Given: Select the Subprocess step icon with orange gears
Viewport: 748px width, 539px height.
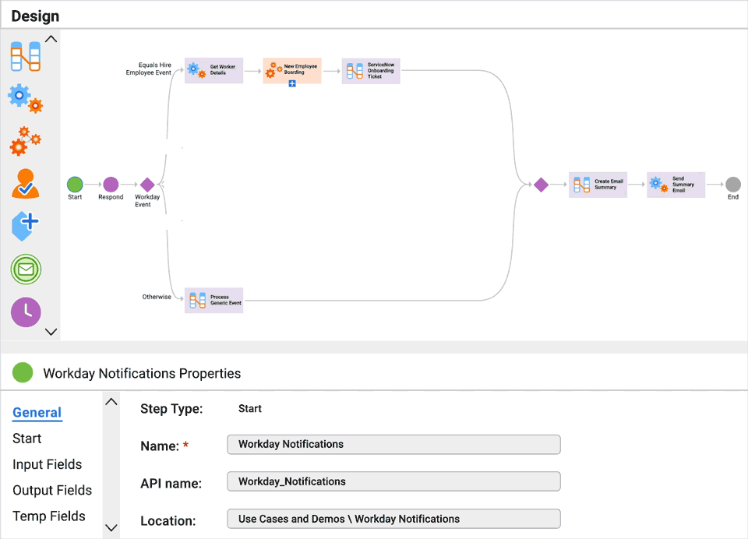Looking at the screenshot, I should (x=26, y=141).
